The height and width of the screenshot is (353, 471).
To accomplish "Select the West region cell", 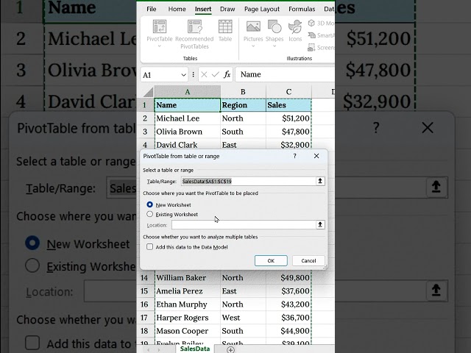I will coord(243,318).
